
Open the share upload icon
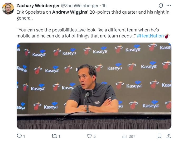pyautogui.click(x=168, y=136)
